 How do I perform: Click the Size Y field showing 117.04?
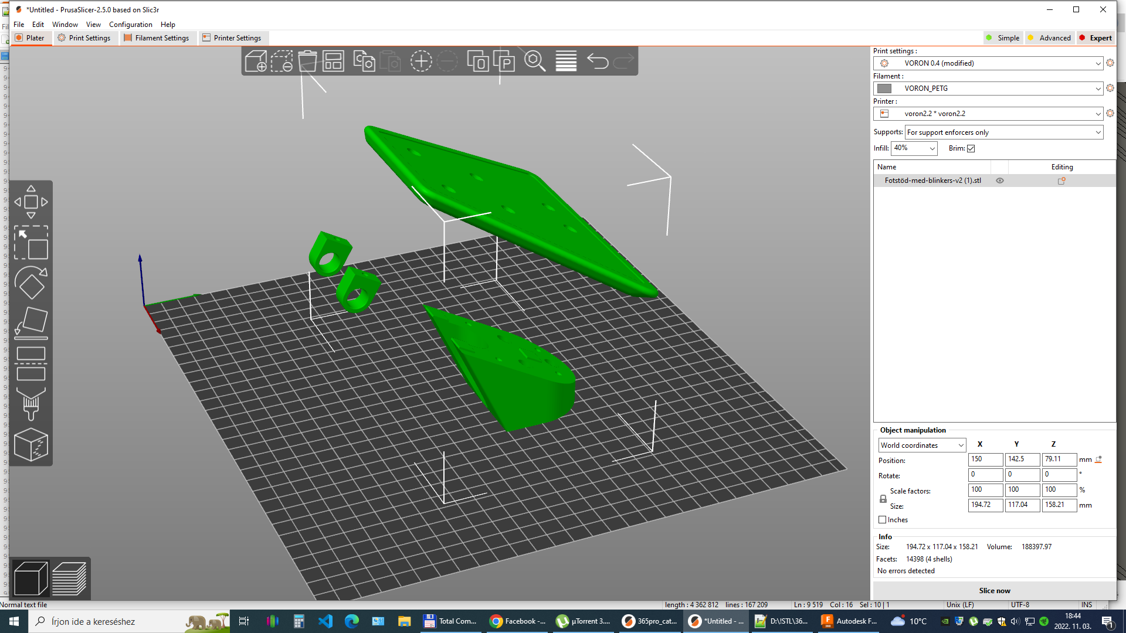[x=1022, y=505]
